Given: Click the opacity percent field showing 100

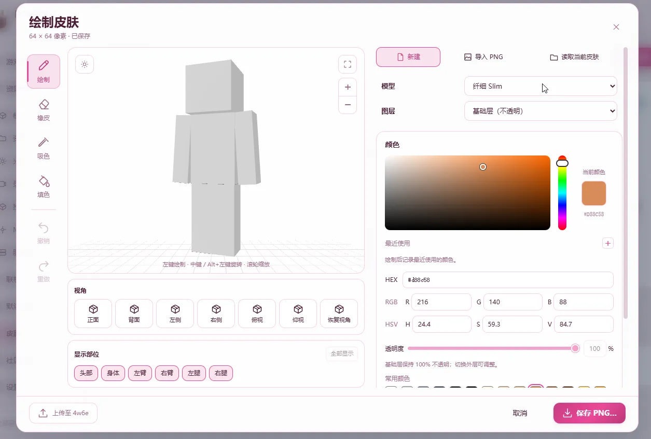Looking at the screenshot, I should coord(594,348).
